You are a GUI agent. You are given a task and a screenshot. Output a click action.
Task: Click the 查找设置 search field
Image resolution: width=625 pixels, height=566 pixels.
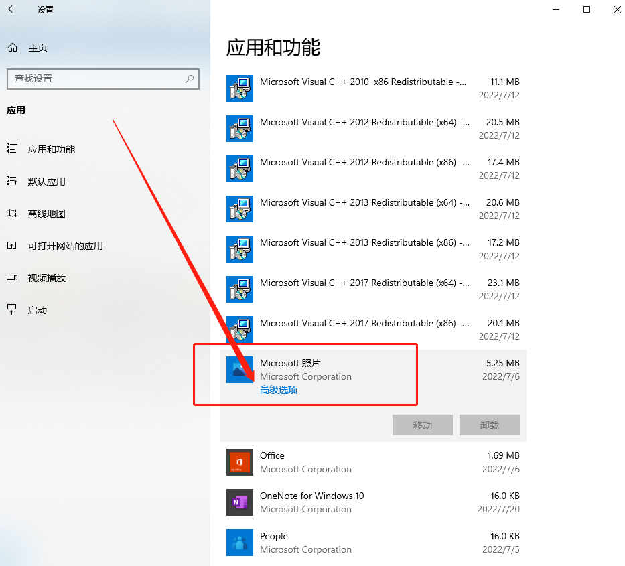(x=103, y=79)
